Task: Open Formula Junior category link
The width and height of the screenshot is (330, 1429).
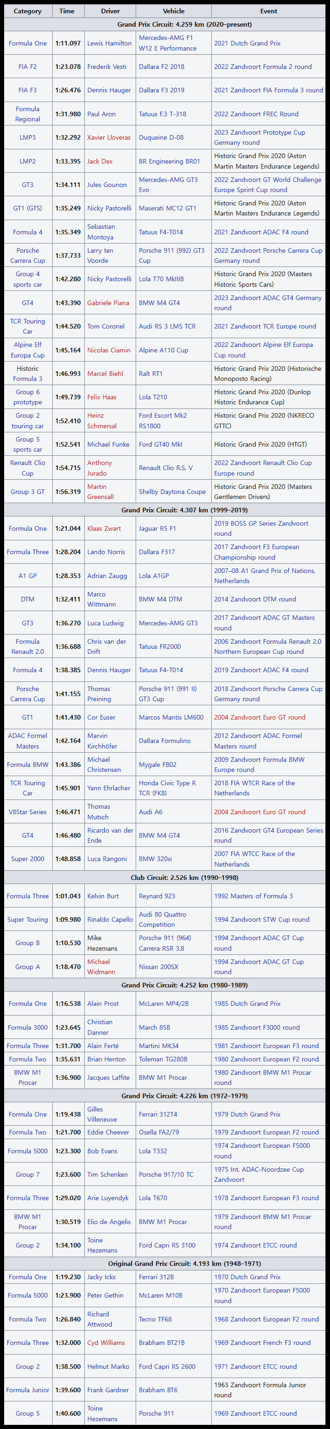Action: (x=27, y=1389)
